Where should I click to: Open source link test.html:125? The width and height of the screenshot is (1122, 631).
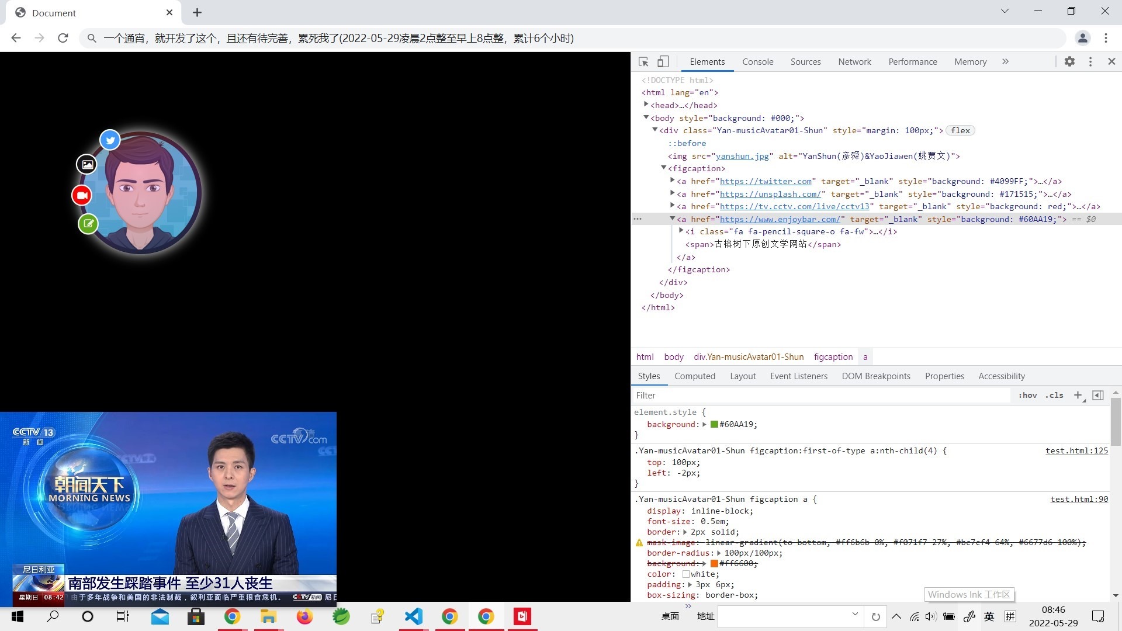pos(1076,450)
